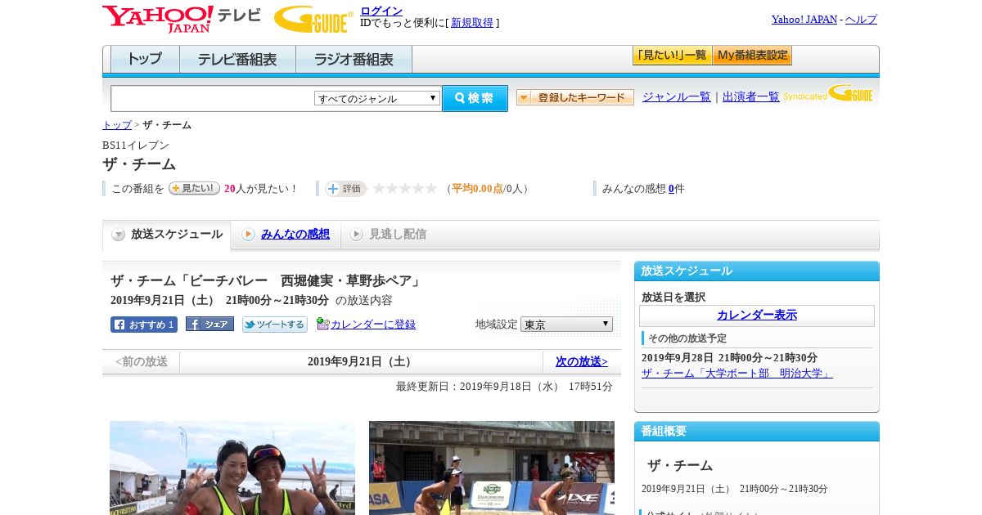Screen dimensions: 982x515
Task: Click the 次の放送 link
Action: pyautogui.click(x=581, y=361)
